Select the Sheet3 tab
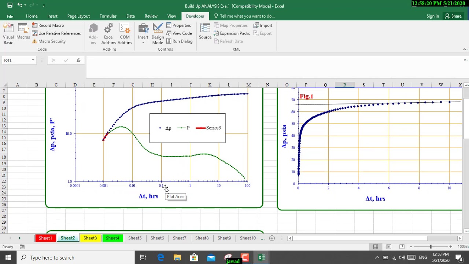Viewport: 469px width, 264px height. (x=90, y=238)
